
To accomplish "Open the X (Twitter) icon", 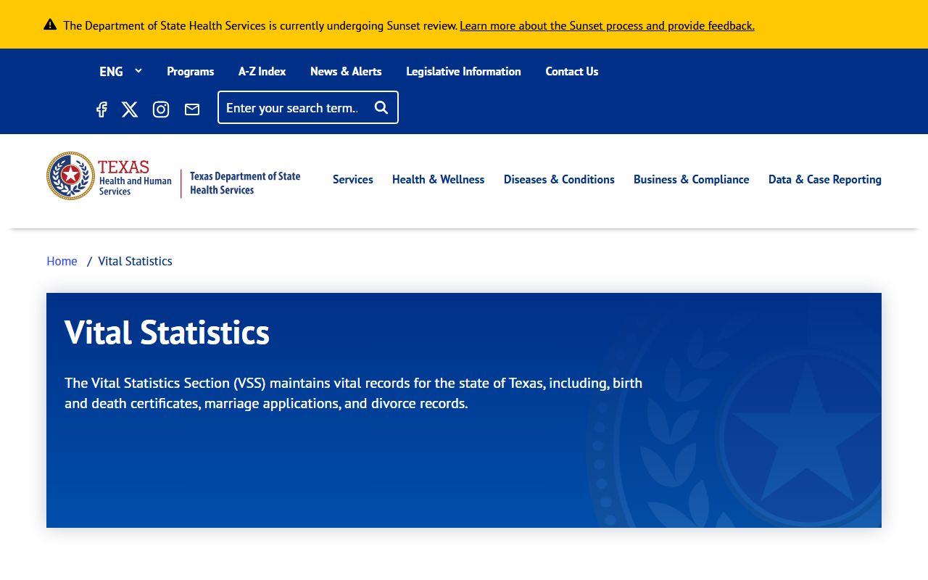I will (x=130, y=109).
